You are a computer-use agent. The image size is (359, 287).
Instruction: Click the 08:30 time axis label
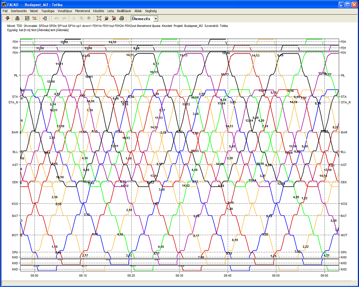179,276
